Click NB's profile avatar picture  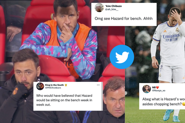point(146,89)
